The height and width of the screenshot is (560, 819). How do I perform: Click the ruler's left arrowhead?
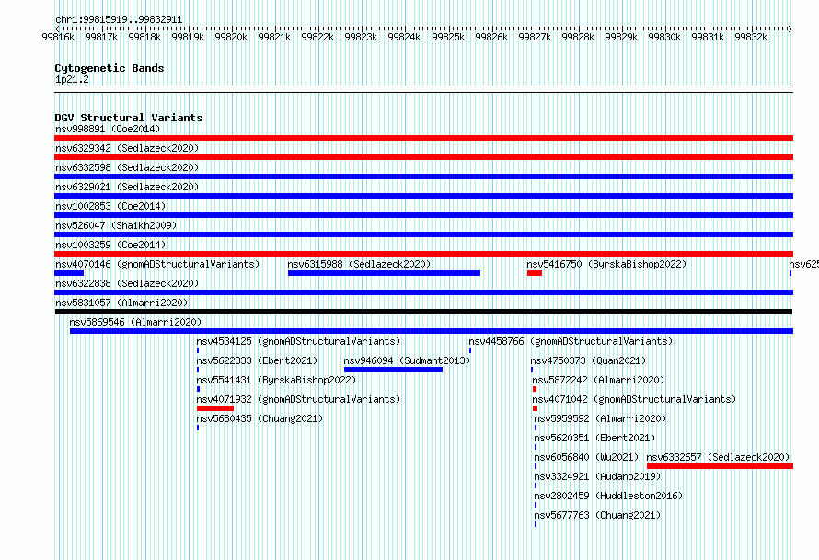pyautogui.click(x=57, y=29)
